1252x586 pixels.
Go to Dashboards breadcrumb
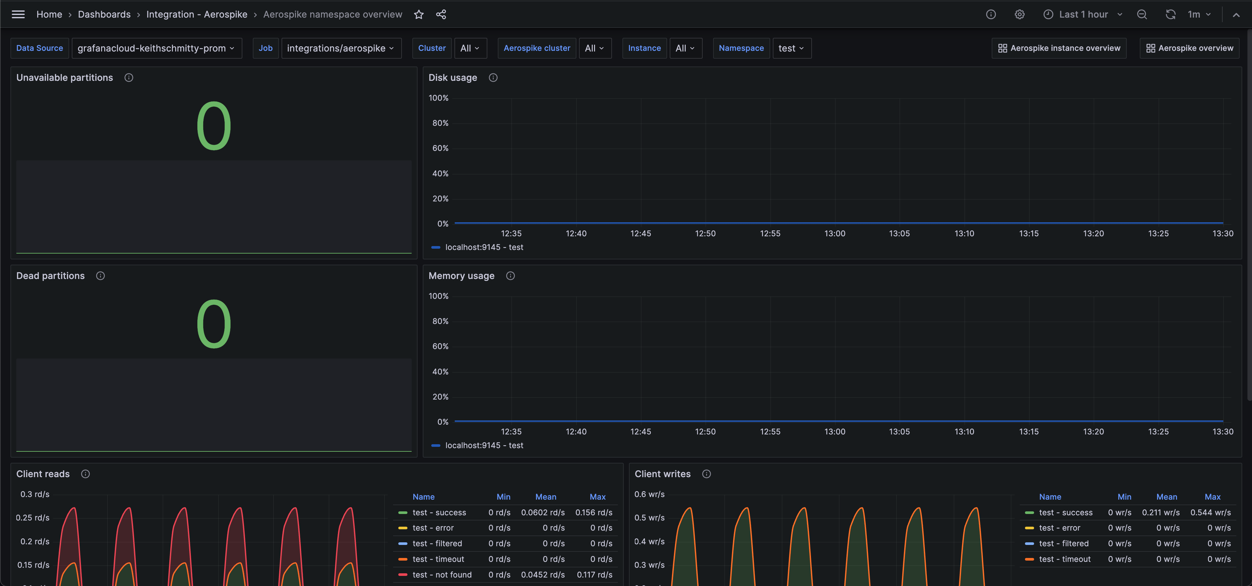coord(104,15)
